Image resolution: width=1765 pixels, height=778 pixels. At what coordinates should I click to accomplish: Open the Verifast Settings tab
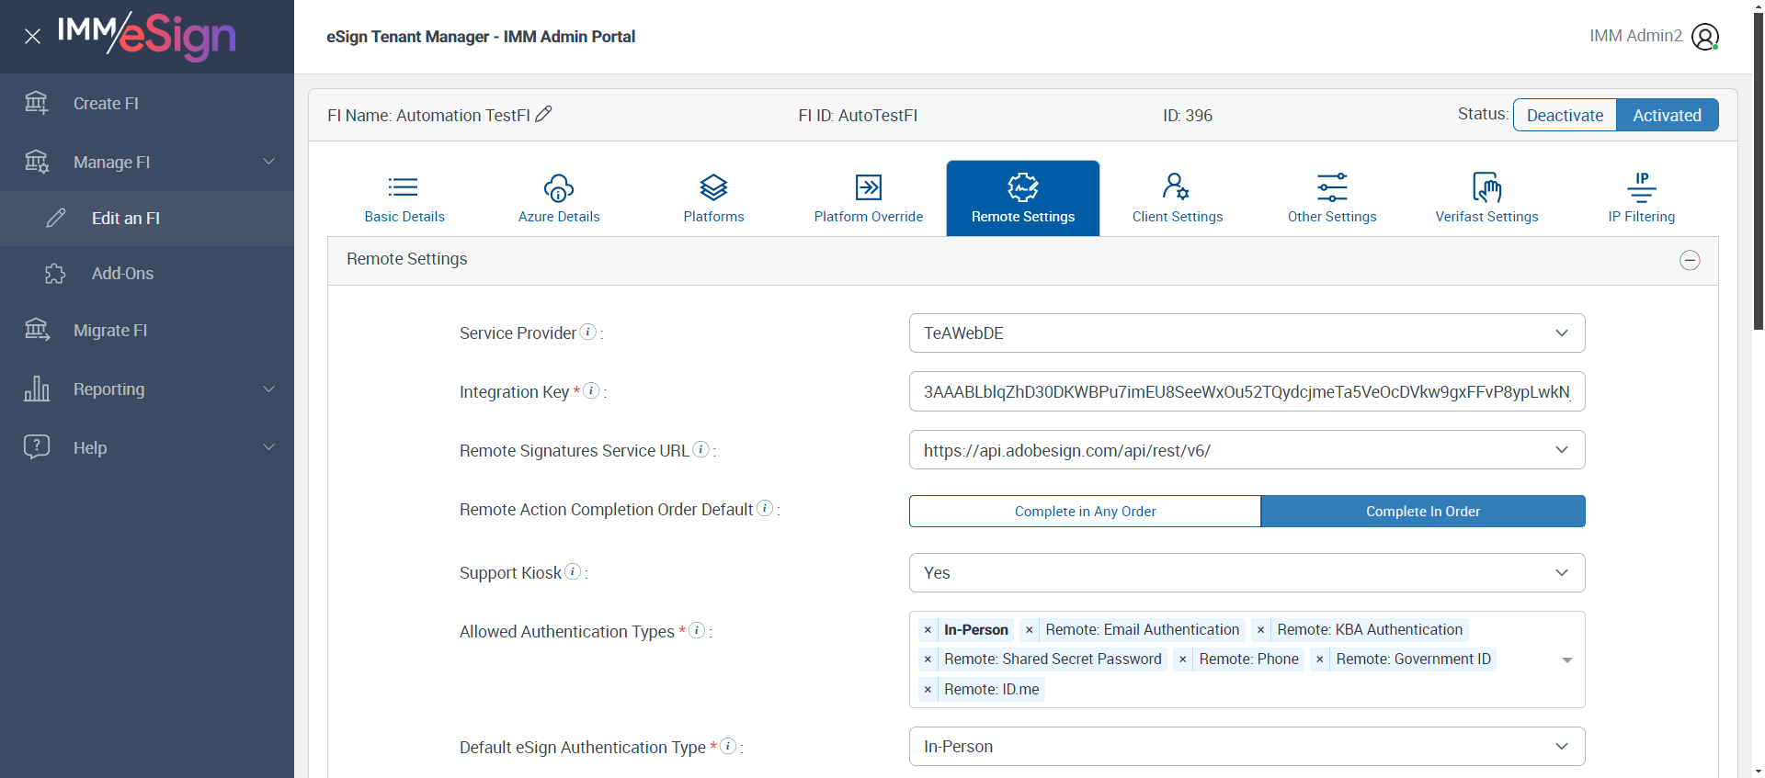click(1486, 198)
